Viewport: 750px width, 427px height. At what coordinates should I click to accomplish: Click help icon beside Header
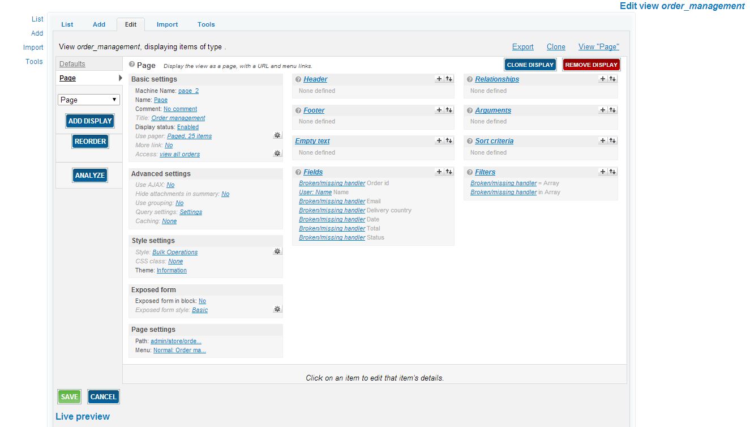(298, 80)
